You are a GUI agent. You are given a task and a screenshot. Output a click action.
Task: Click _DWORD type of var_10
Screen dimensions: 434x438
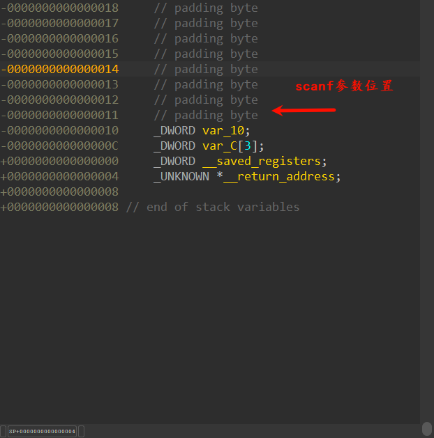pos(174,131)
